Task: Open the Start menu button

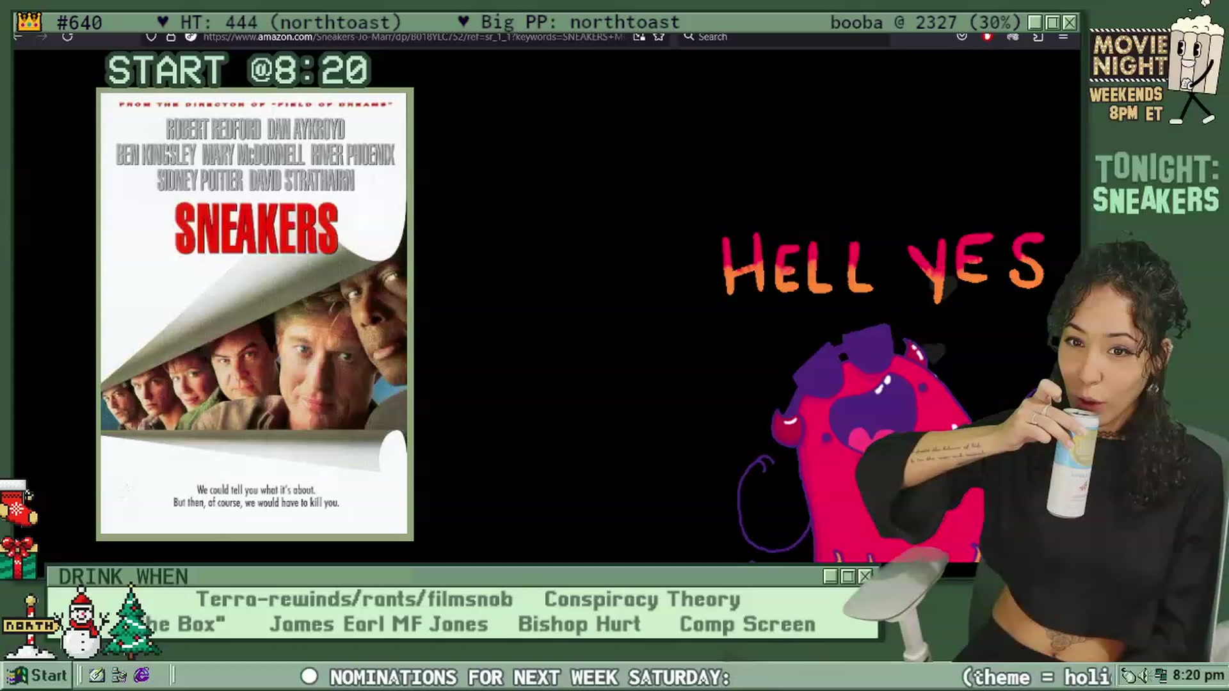Action: pyautogui.click(x=36, y=676)
